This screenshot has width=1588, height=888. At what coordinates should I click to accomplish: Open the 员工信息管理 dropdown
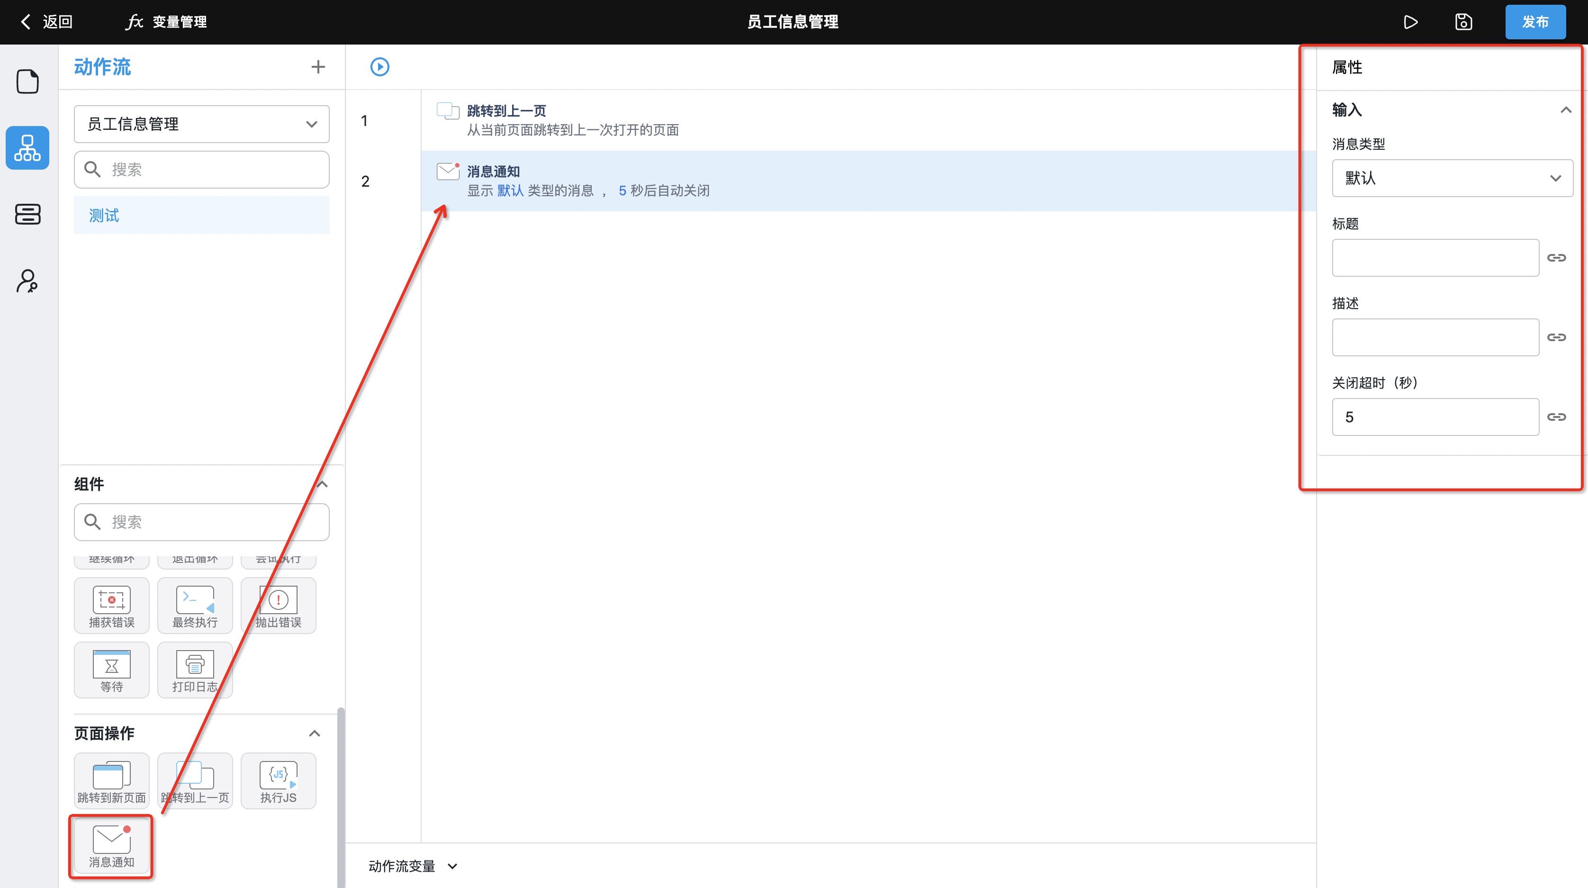[x=202, y=124]
